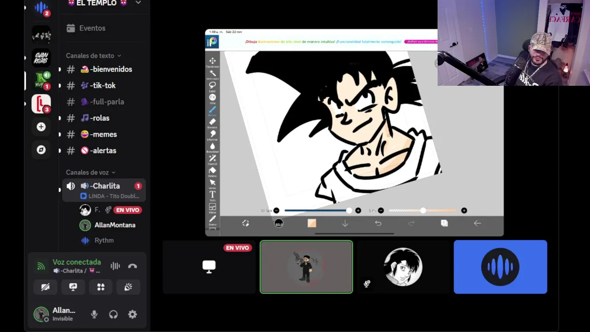Screen dimensions: 590x332
Task: Share your screen button
Action: pyautogui.click(x=73, y=287)
